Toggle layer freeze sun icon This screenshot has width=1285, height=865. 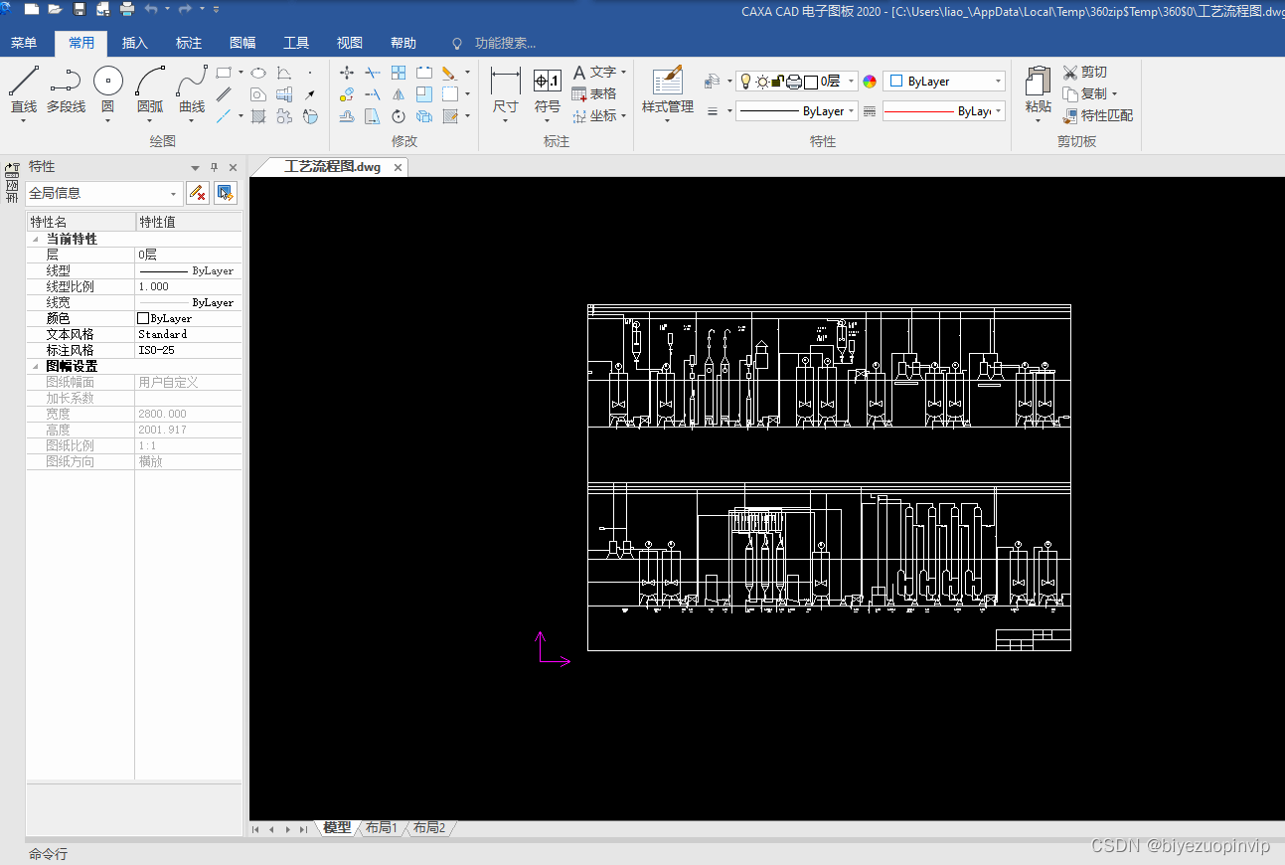pos(762,82)
